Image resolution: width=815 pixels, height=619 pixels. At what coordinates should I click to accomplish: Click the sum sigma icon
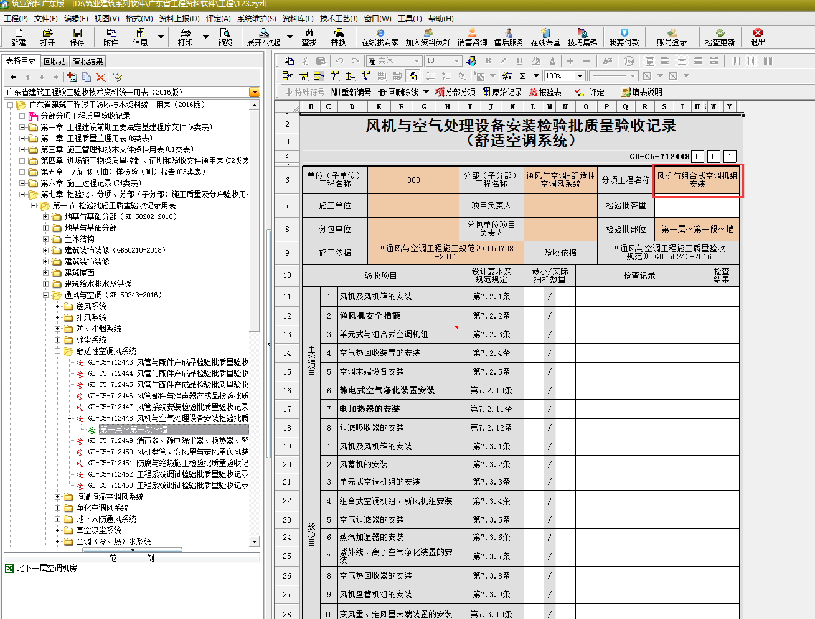[523, 76]
